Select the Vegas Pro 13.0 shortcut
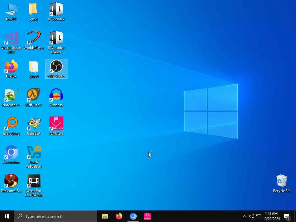The width and height of the screenshot is (296, 222). 34,185
